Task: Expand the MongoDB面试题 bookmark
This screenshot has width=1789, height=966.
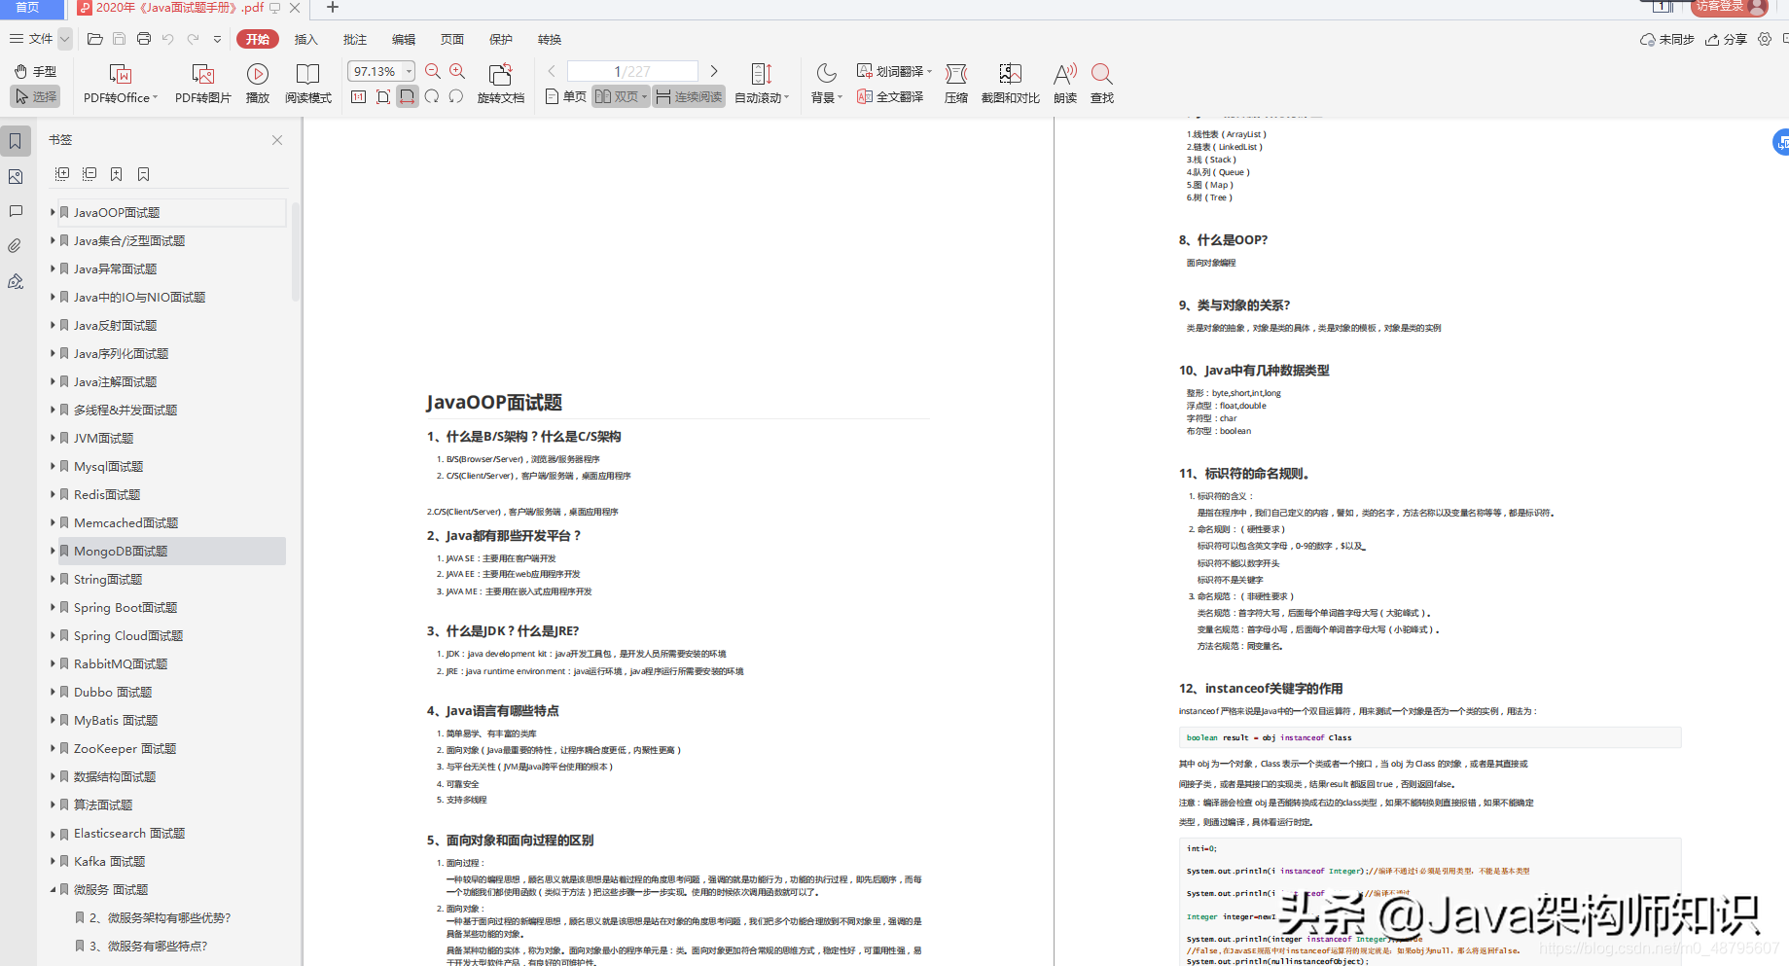Action: tap(53, 551)
